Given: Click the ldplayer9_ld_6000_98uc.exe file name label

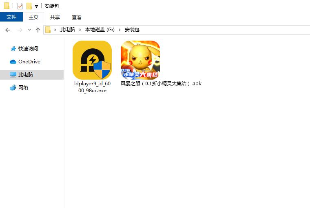Looking at the screenshot, I should click(92, 87).
